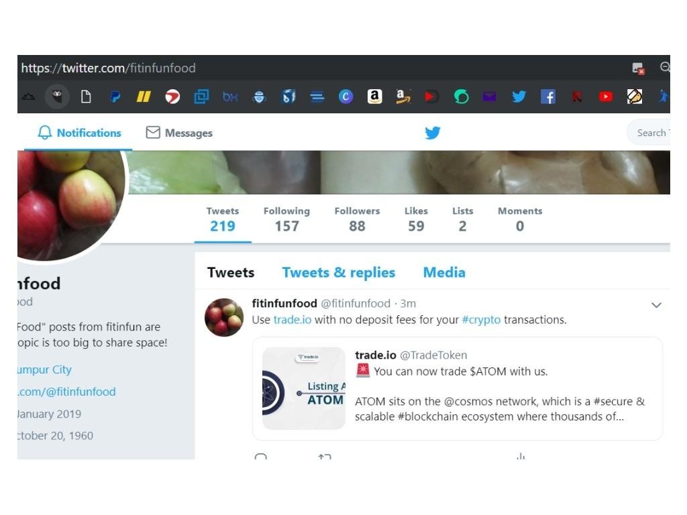Select the Tweets timeline tab
Screen dimensions: 687x515
point(231,272)
